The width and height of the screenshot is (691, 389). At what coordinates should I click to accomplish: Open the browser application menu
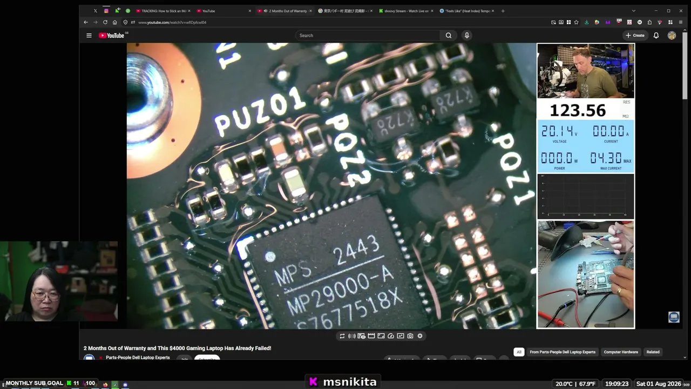click(x=680, y=22)
